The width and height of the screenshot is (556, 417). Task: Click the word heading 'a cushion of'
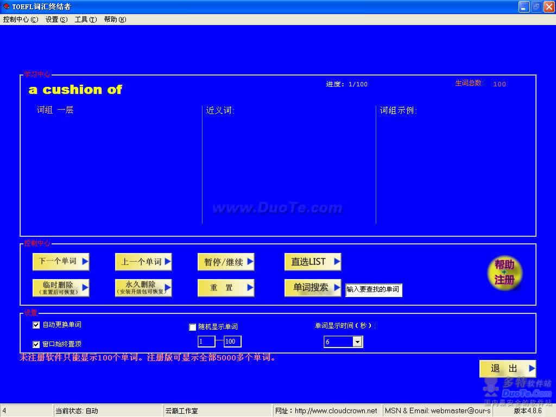(75, 90)
